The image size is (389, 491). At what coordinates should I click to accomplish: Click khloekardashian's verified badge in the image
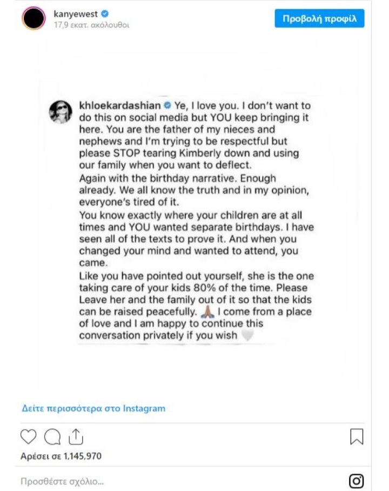tap(167, 105)
